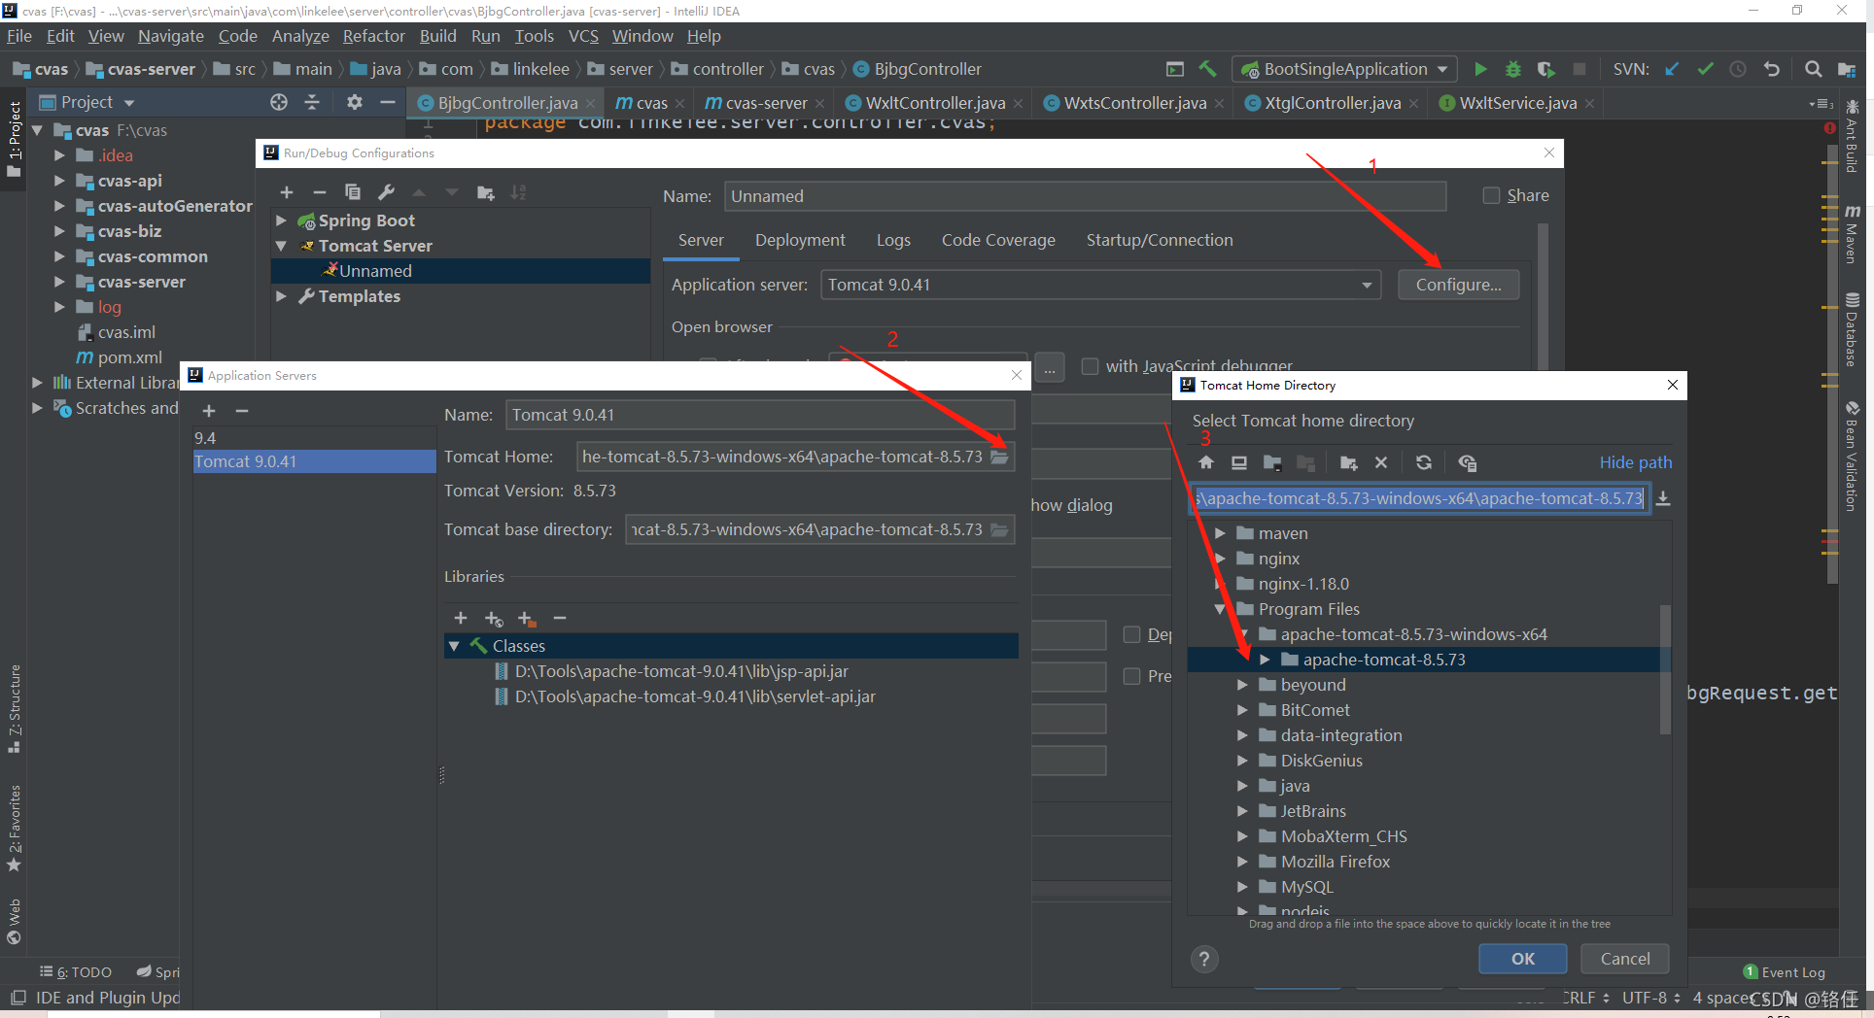Go to home directory in Tomcat dialog

click(1206, 462)
